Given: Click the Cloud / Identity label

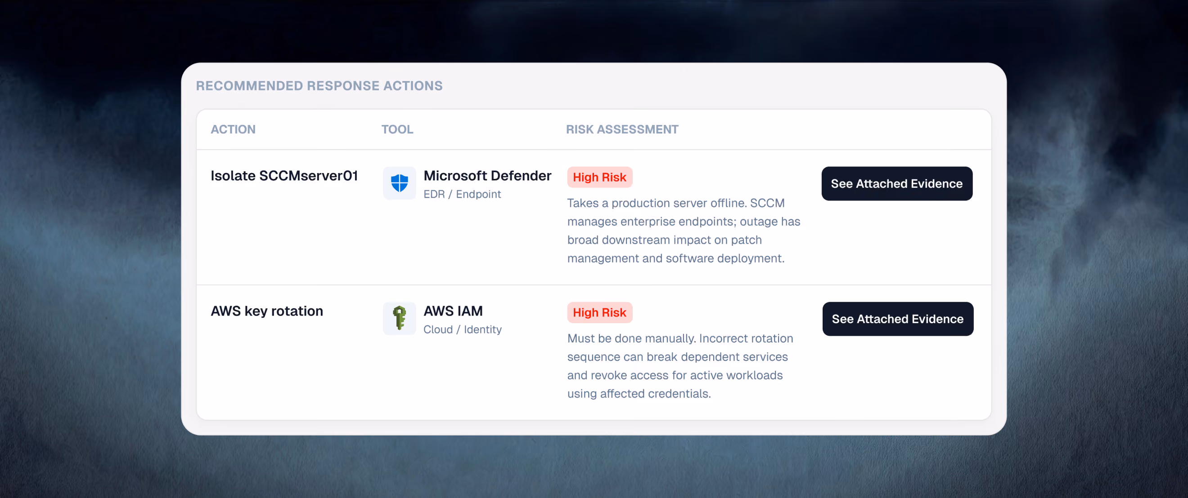Looking at the screenshot, I should 463,329.
